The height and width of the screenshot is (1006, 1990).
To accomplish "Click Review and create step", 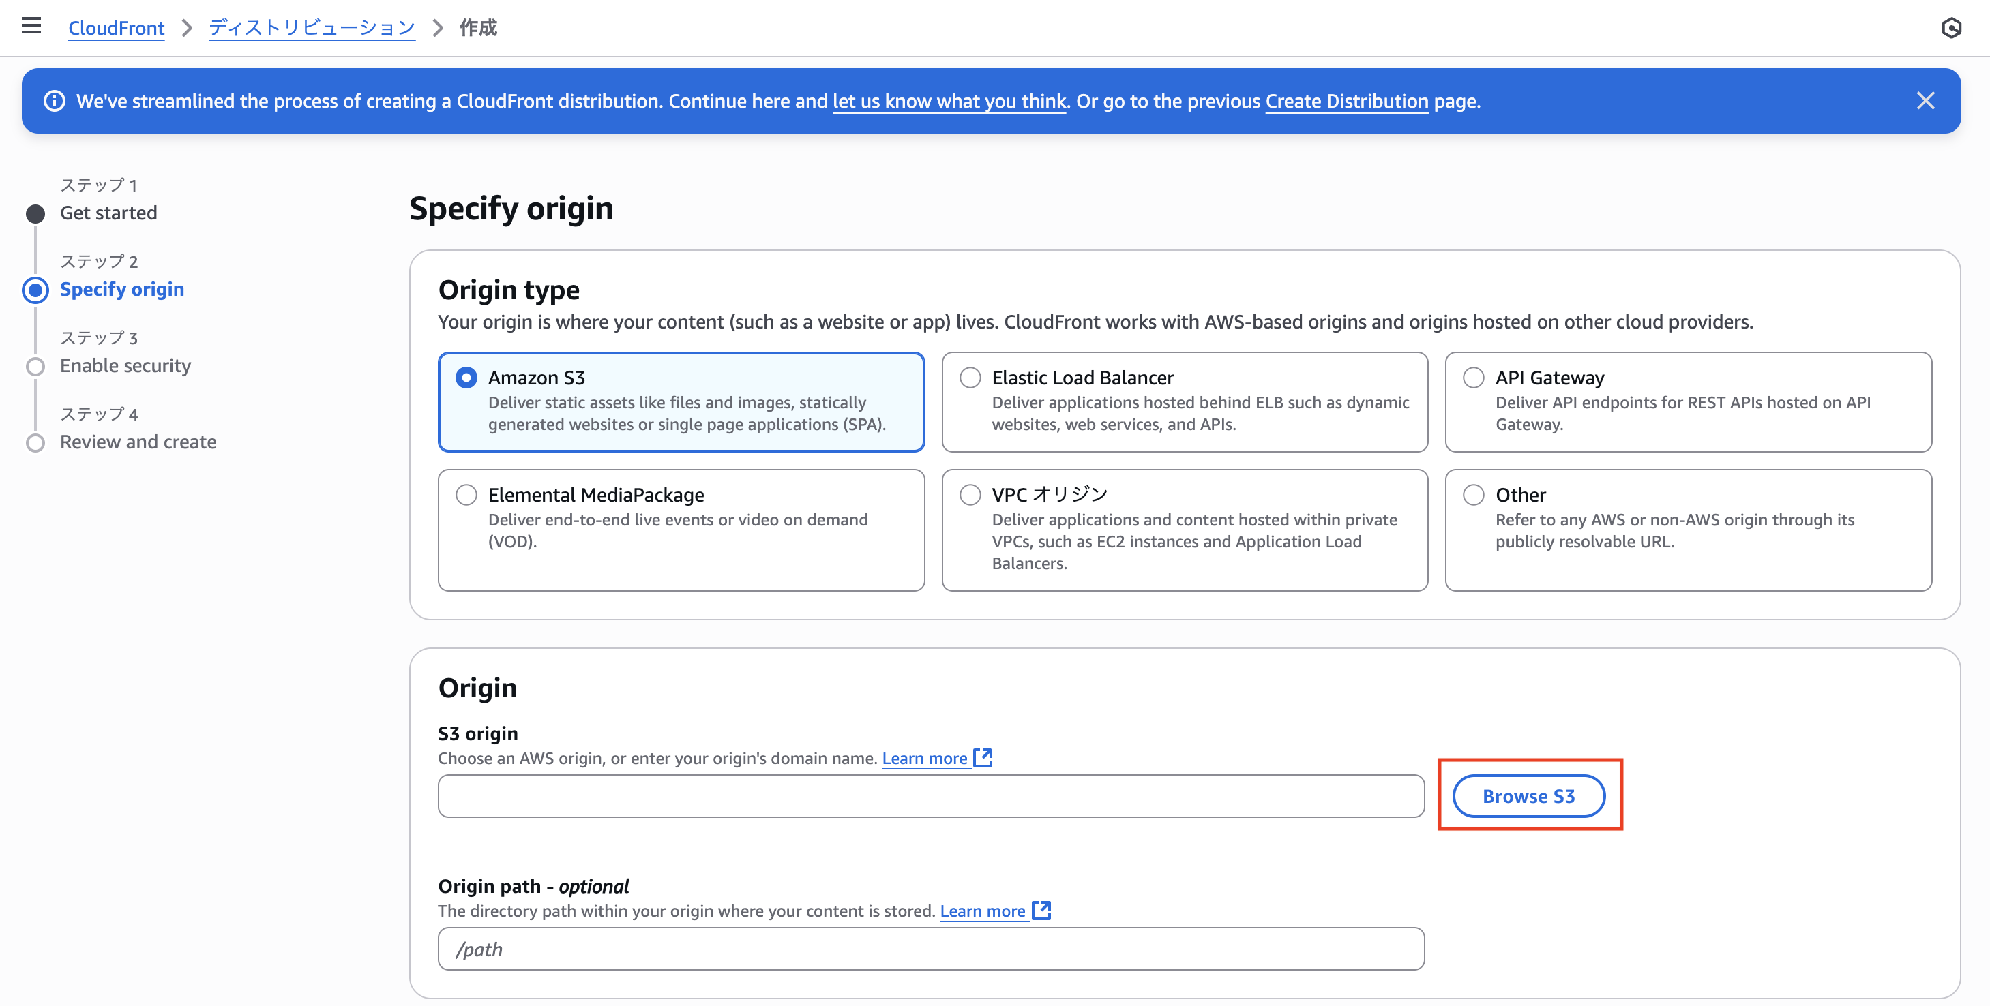I will coord(138,442).
